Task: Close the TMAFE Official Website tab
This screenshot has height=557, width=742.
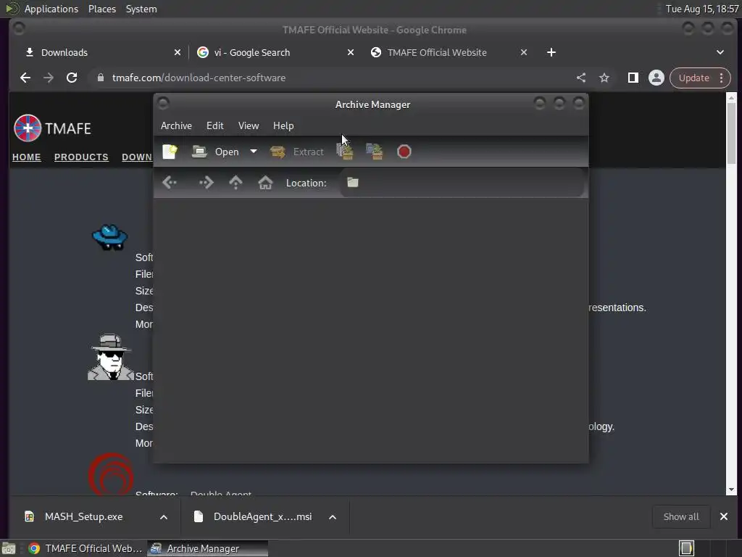Action: click(x=524, y=52)
